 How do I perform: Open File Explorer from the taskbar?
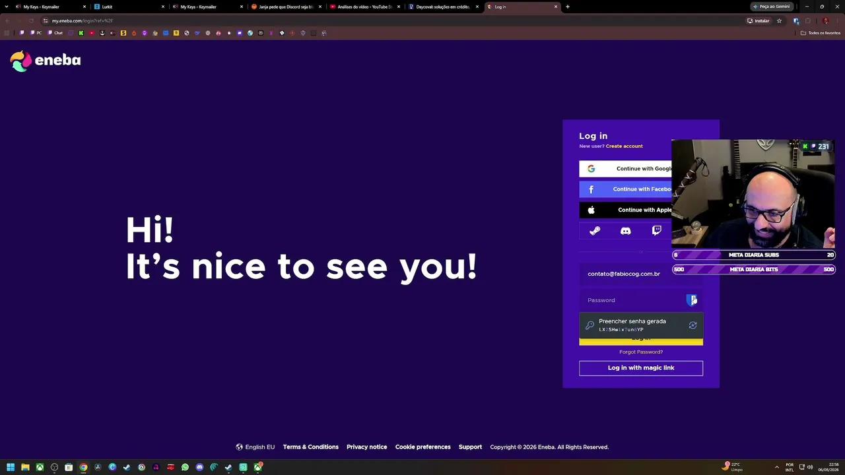pos(25,467)
